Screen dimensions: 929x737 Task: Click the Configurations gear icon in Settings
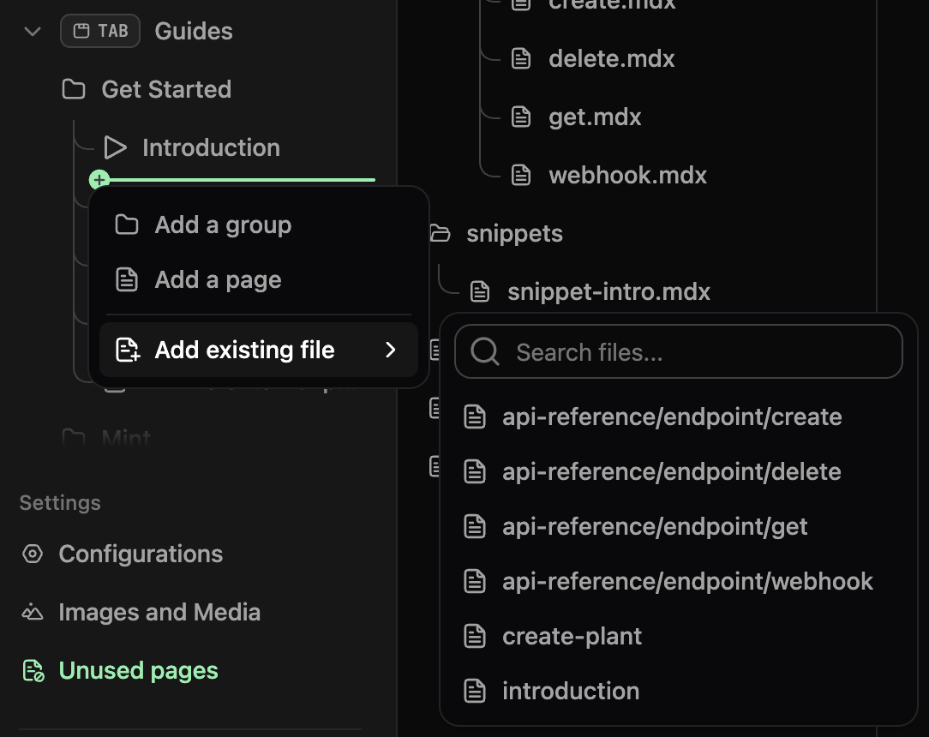(x=31, y=554)
